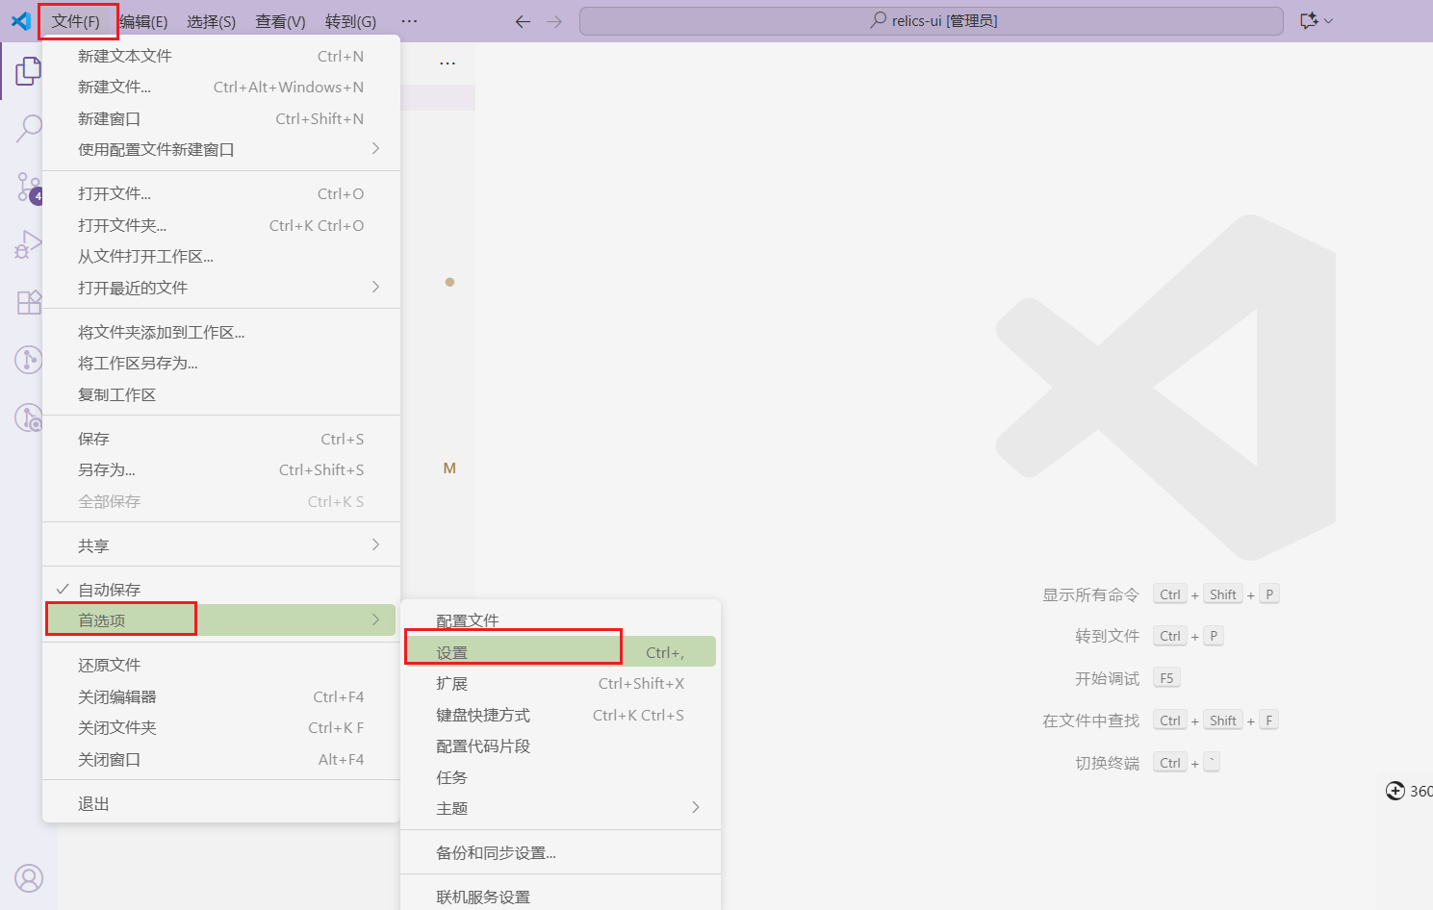Image resolution: width=1433 pixels, height=910 pixels.
Task: Select 从文件打开工作区... entry
Action: [x=221, y=256]
